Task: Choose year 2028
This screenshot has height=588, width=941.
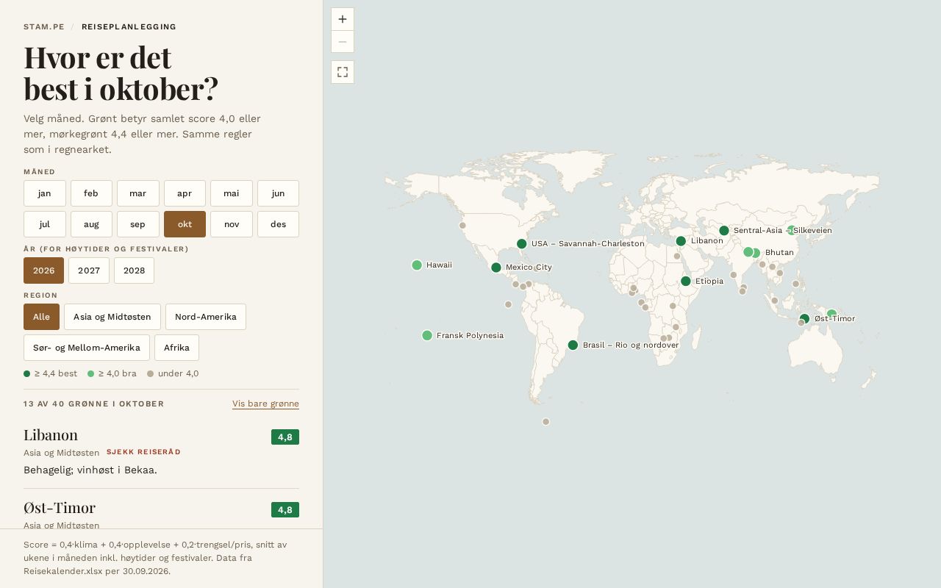Action: 134,270
